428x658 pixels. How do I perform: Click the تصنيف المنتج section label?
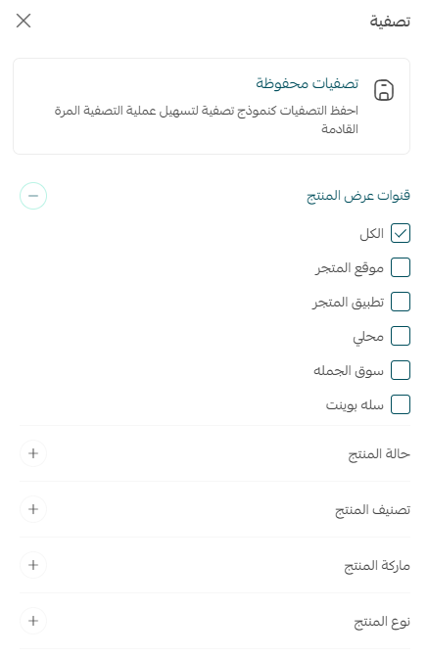click(372, 510)
